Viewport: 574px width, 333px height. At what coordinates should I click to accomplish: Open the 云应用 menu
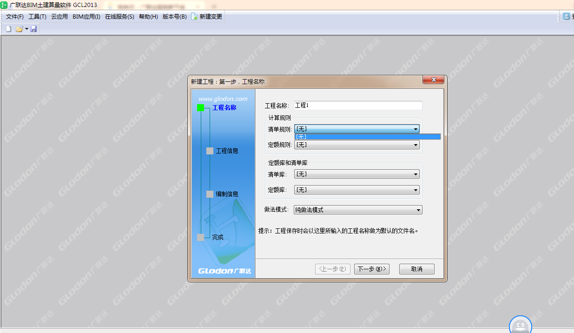(59, 17)
